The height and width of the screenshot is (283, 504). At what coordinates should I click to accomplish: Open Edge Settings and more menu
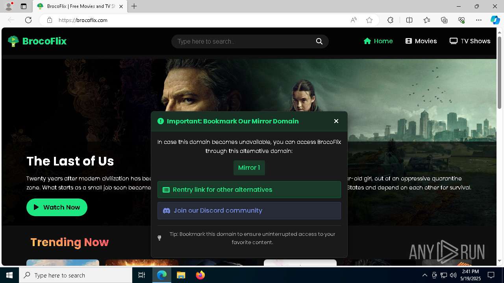479,20
